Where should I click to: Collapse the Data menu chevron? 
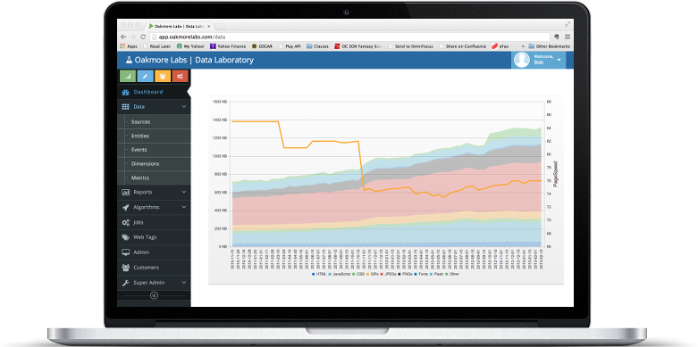pos(184,107)
